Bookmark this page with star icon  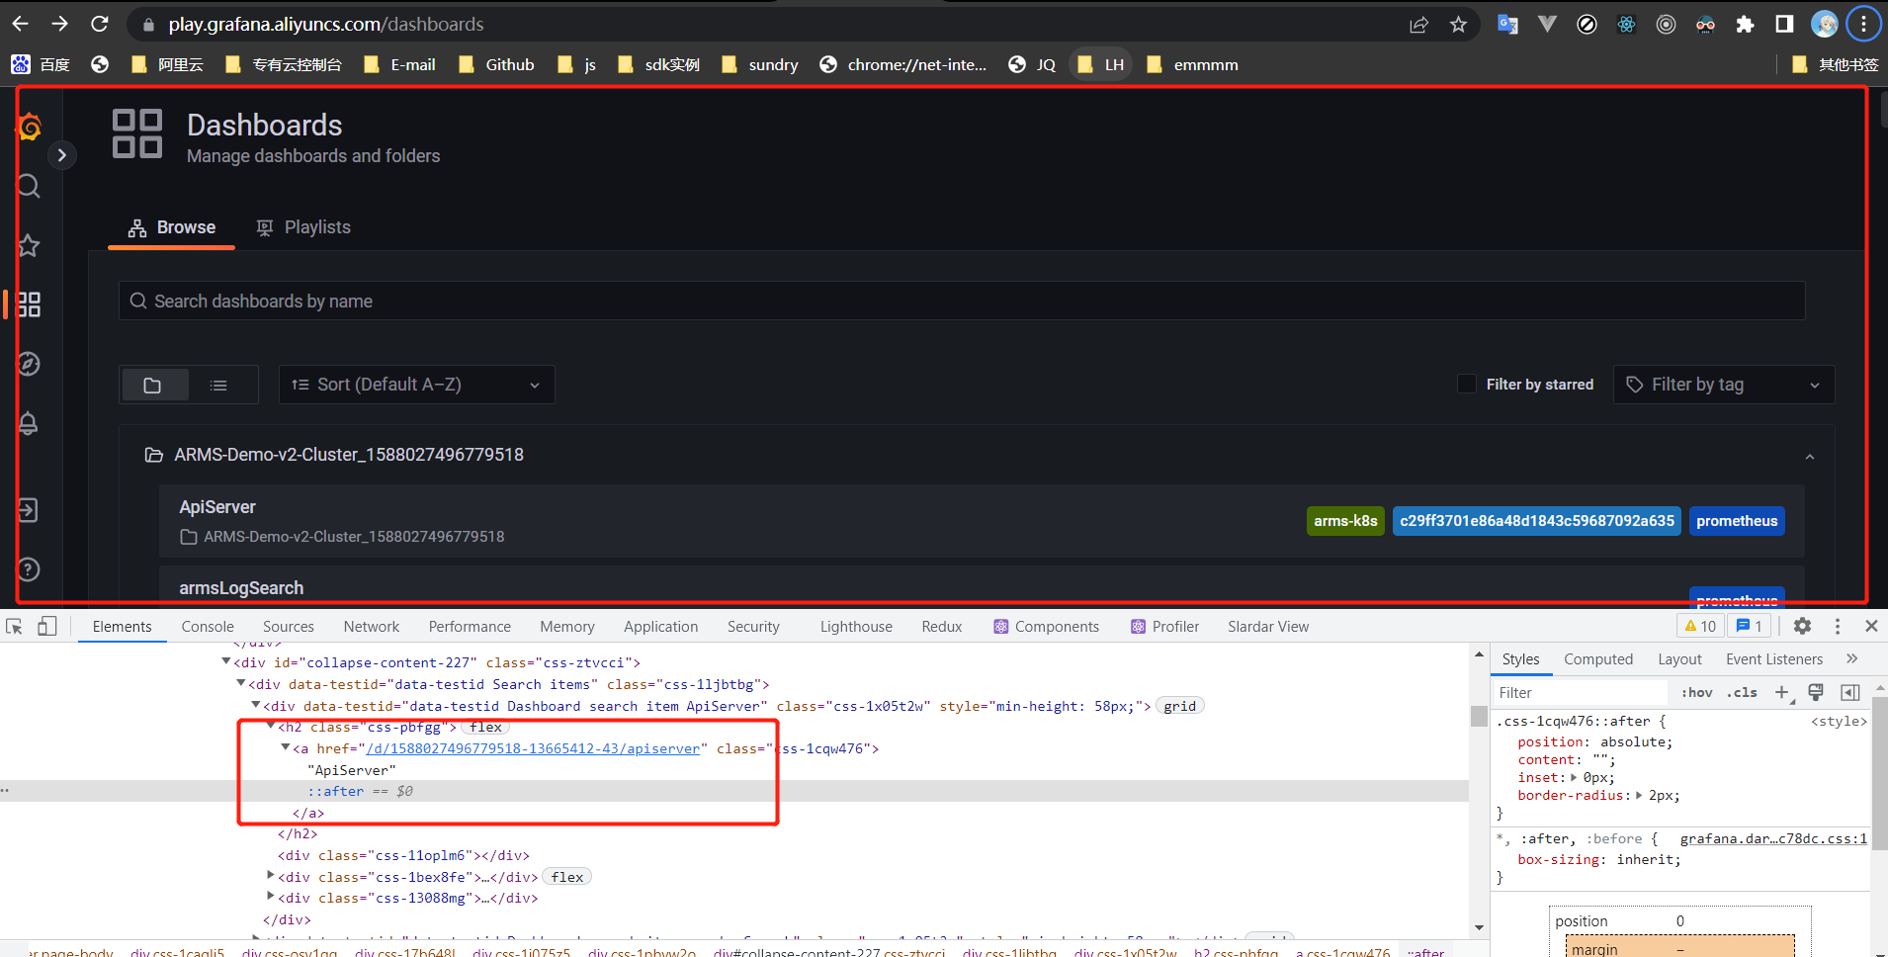[x=1458, y=25]
